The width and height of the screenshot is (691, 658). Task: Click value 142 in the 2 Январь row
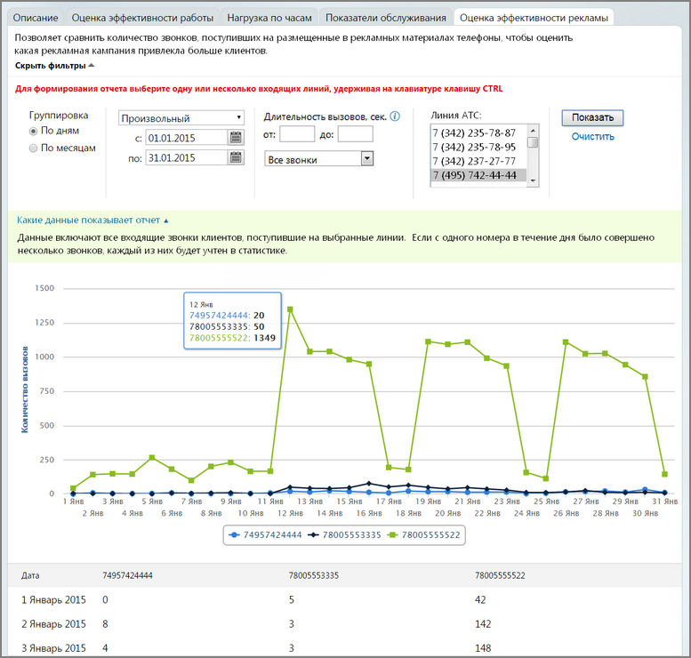click(483, 624)
